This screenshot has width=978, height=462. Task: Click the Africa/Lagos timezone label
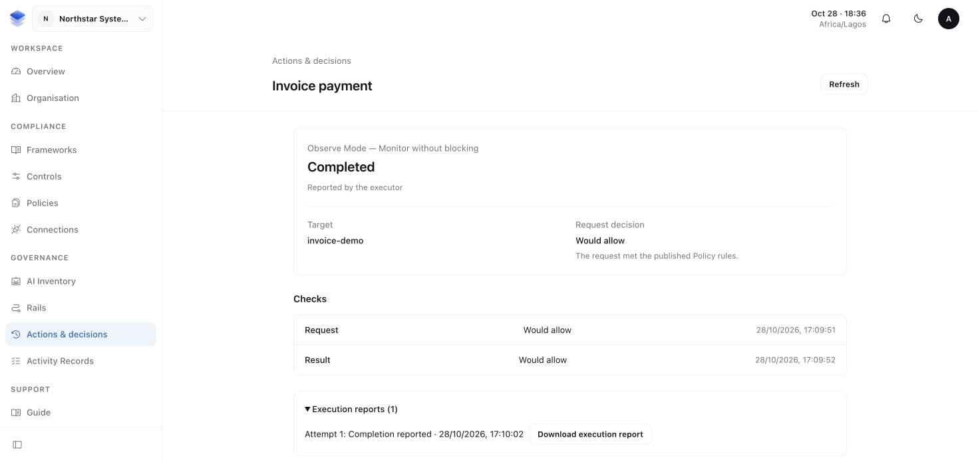pyautogui.click(x=842, y=25)
